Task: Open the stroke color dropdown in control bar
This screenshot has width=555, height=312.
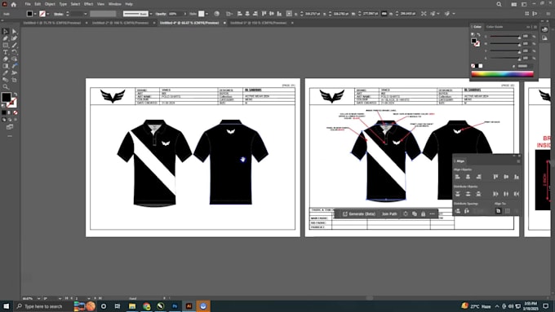Action: pyautogui.click(x=48, y=14)
